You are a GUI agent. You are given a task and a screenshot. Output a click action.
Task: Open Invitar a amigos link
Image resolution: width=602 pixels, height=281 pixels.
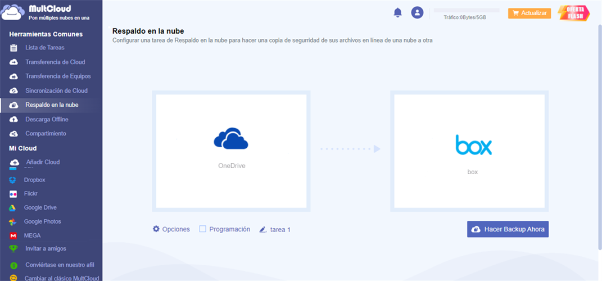tap(46, 249)
